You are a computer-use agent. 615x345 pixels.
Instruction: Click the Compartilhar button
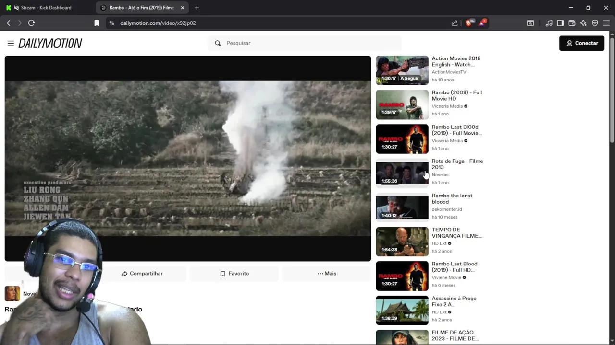[x=142, y=274]
